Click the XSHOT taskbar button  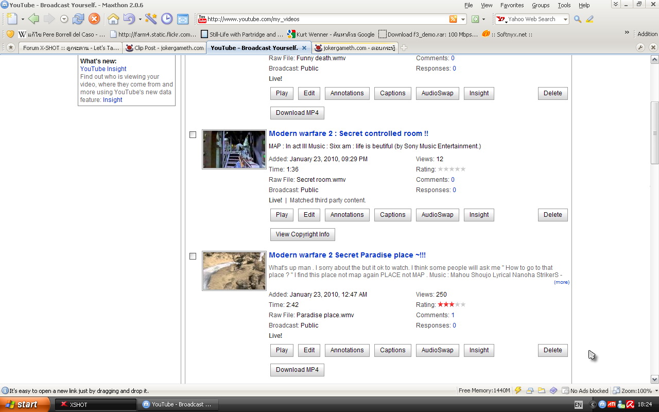(96, 404)
